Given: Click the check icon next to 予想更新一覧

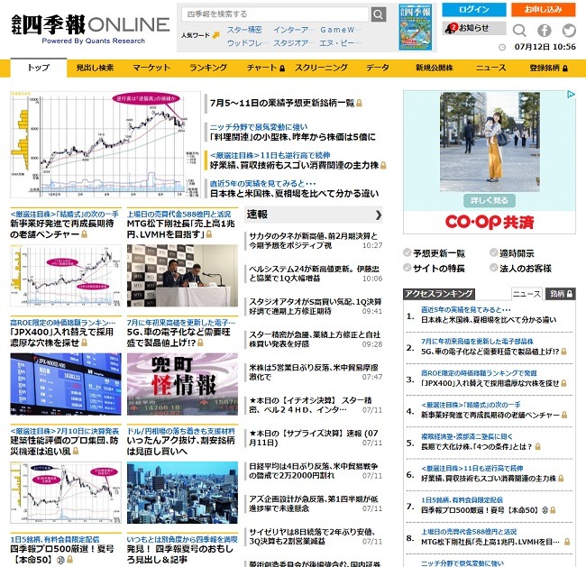Looking at the screenshot, I should [x=407, y=253].
